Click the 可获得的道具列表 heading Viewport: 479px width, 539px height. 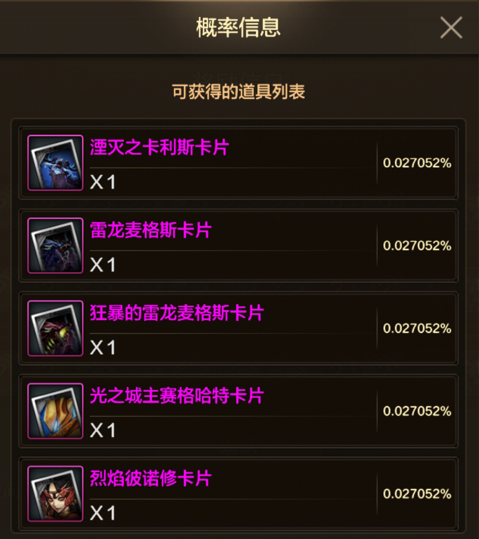tap(238, 91)
